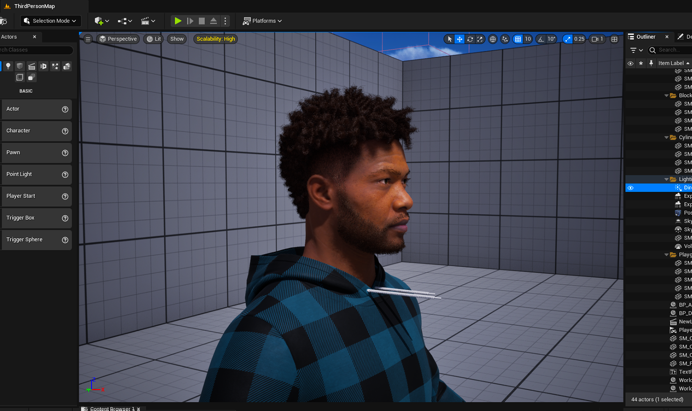Maximize or restore viewport layout icon
The height and width of the screenshot is (411, 692).
click(x=614, y=39)
